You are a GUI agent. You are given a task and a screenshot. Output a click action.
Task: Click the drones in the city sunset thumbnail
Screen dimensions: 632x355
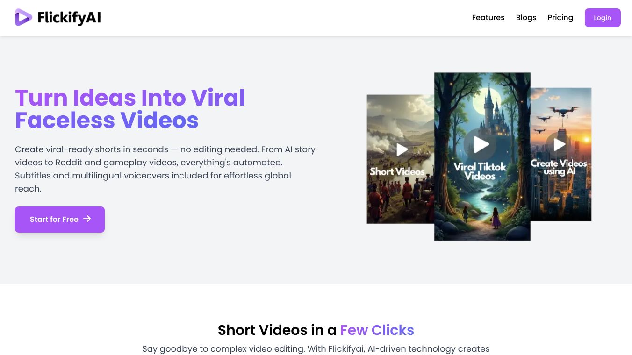point(560,114)
